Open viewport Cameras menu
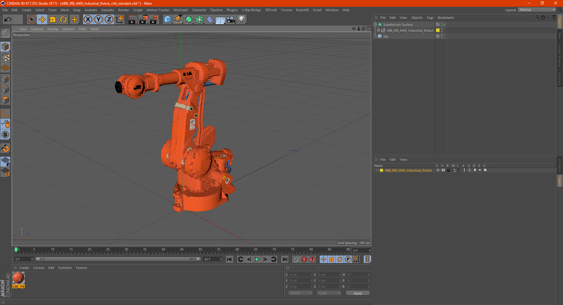This screenshot has height=305, width=563. (x=37, y=29)
